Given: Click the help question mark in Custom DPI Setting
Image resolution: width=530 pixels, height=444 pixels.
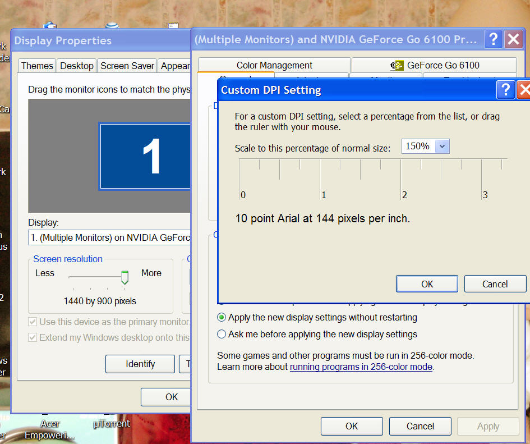Looking at the screenshot, I should 505,90.
